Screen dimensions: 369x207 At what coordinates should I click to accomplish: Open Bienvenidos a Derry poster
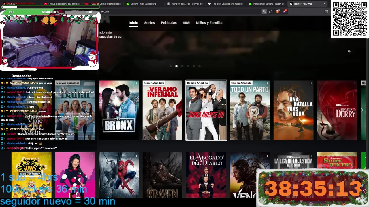(337, 110)
